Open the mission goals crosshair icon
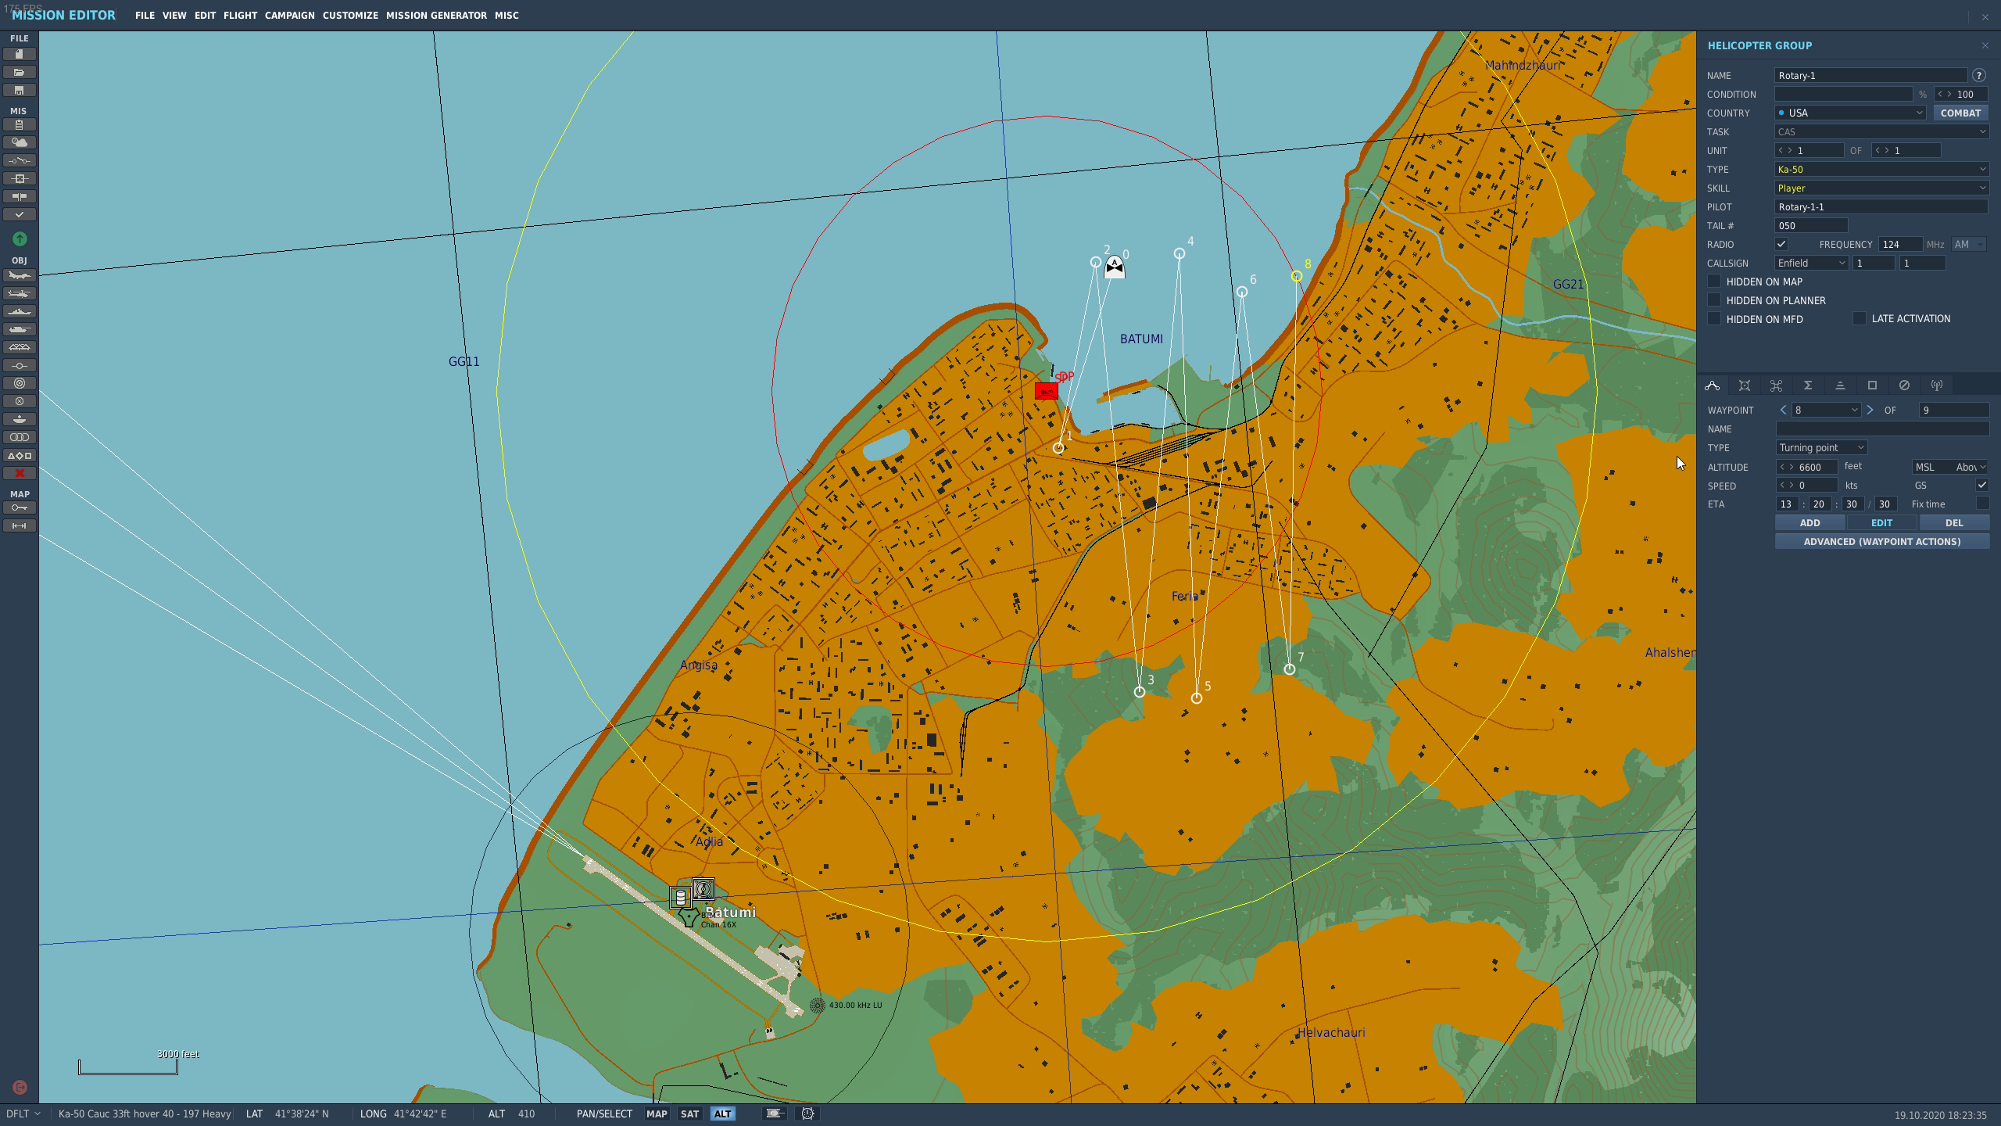This screenshot has height=1126, width=2001. [x=20, y=178]
